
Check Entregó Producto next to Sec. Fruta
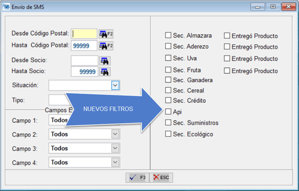tap(227, 71)
